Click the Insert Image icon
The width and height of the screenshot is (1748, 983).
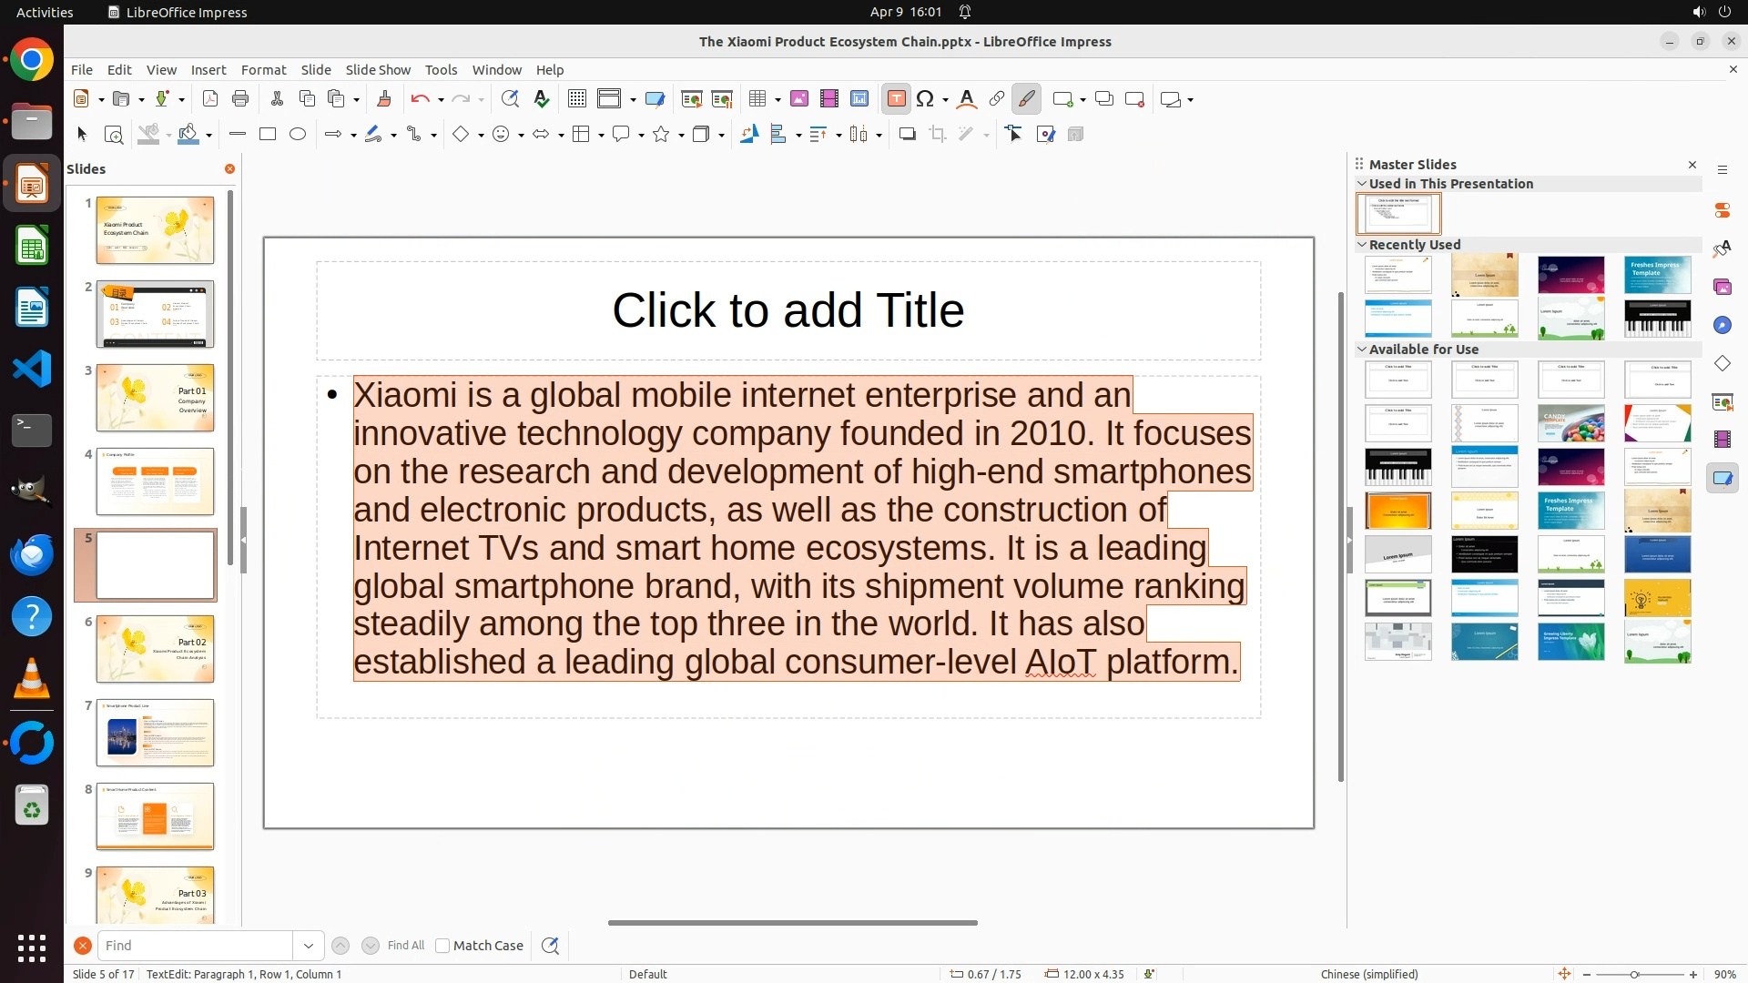pos(799,99)
